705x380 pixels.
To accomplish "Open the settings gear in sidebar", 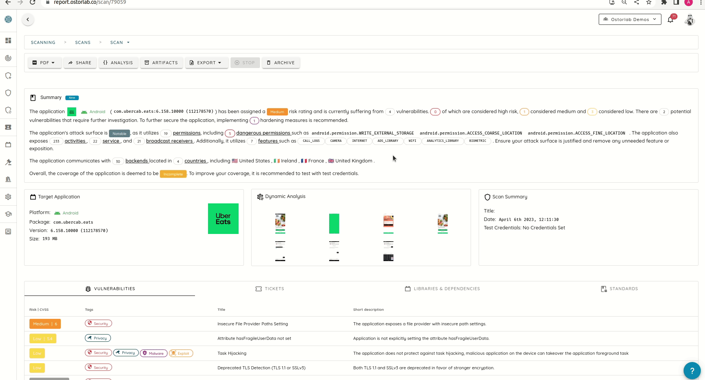I will click(x=8, y=197).
